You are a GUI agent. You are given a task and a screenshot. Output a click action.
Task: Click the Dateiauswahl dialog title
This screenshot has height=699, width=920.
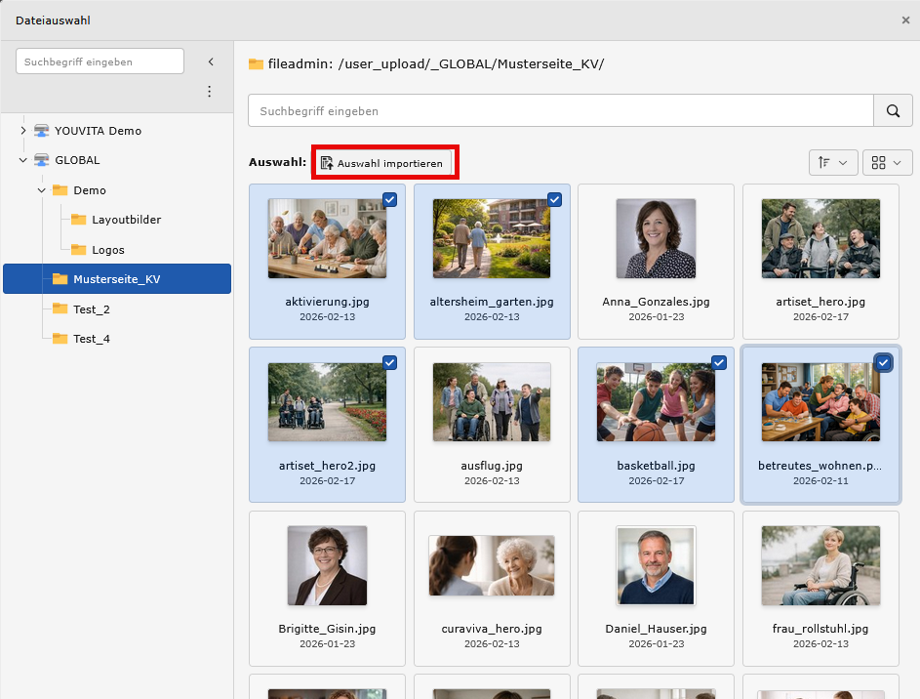(53, 20)
